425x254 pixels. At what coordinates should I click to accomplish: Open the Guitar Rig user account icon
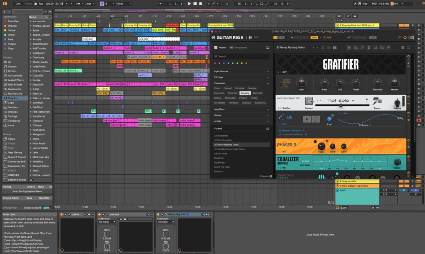[x=268, y=47]
